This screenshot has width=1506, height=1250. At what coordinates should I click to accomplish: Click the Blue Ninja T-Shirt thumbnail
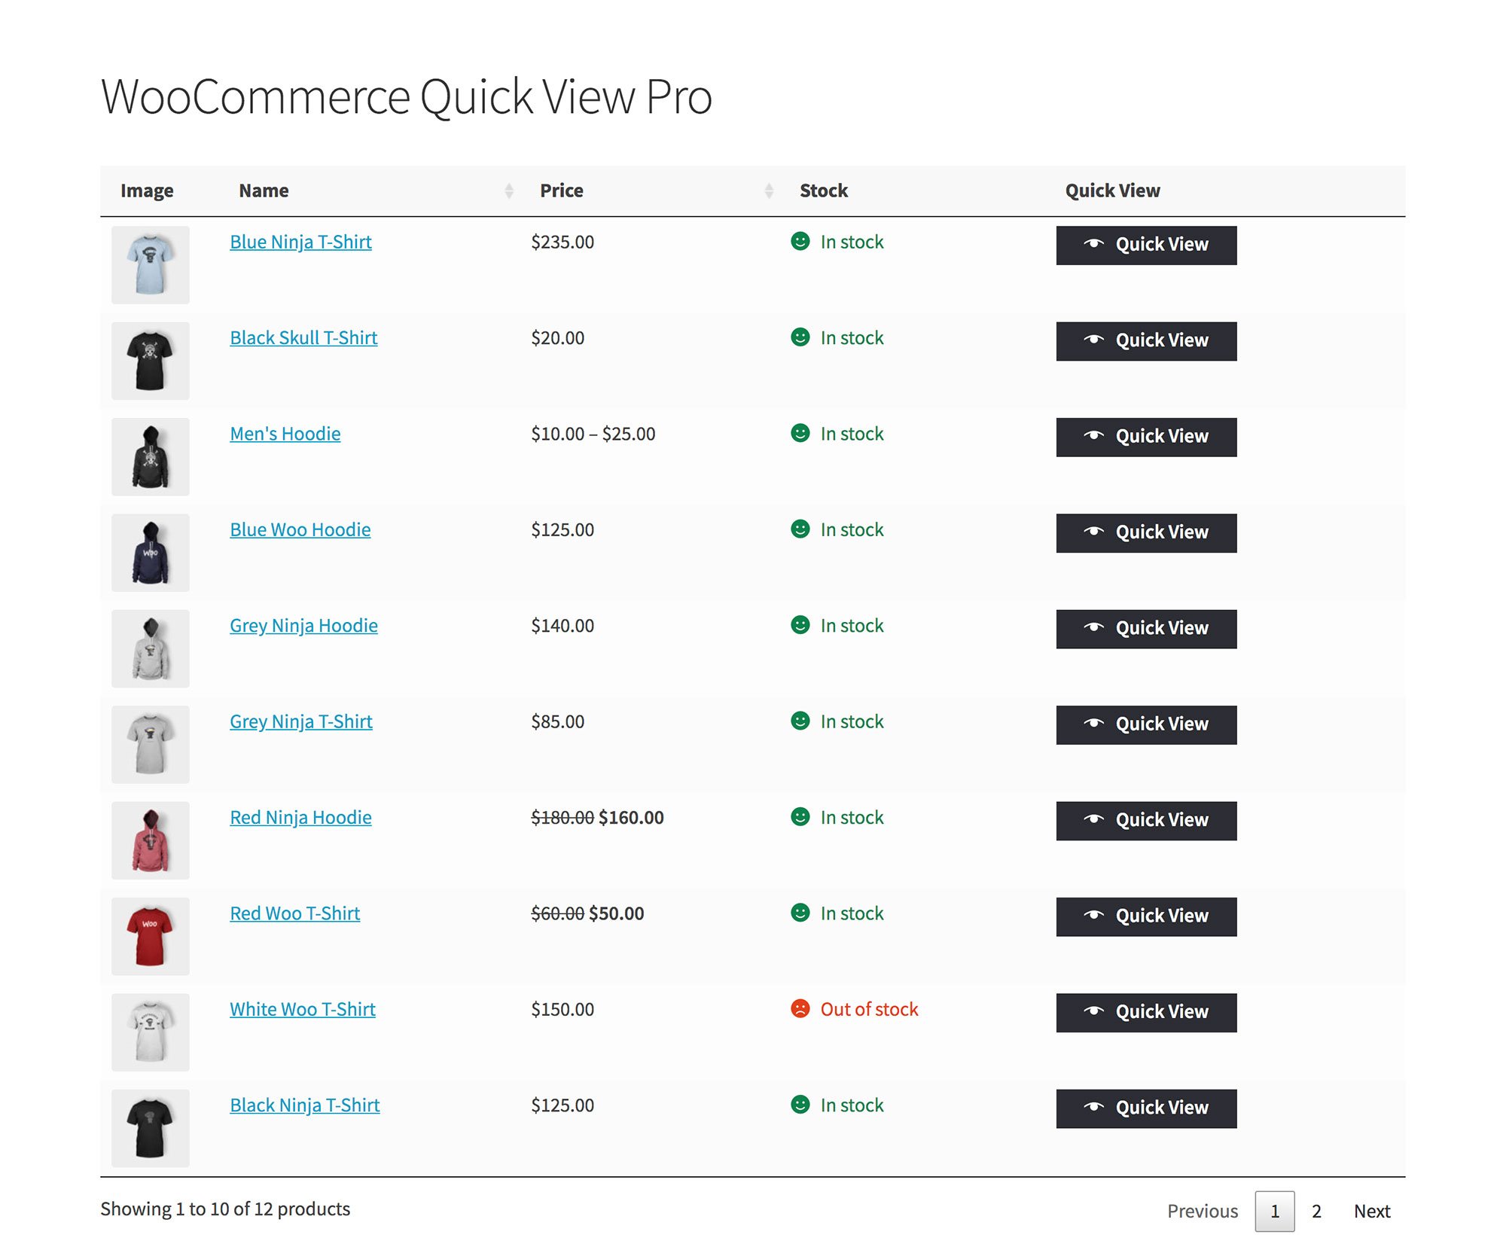tap(150, 264)
